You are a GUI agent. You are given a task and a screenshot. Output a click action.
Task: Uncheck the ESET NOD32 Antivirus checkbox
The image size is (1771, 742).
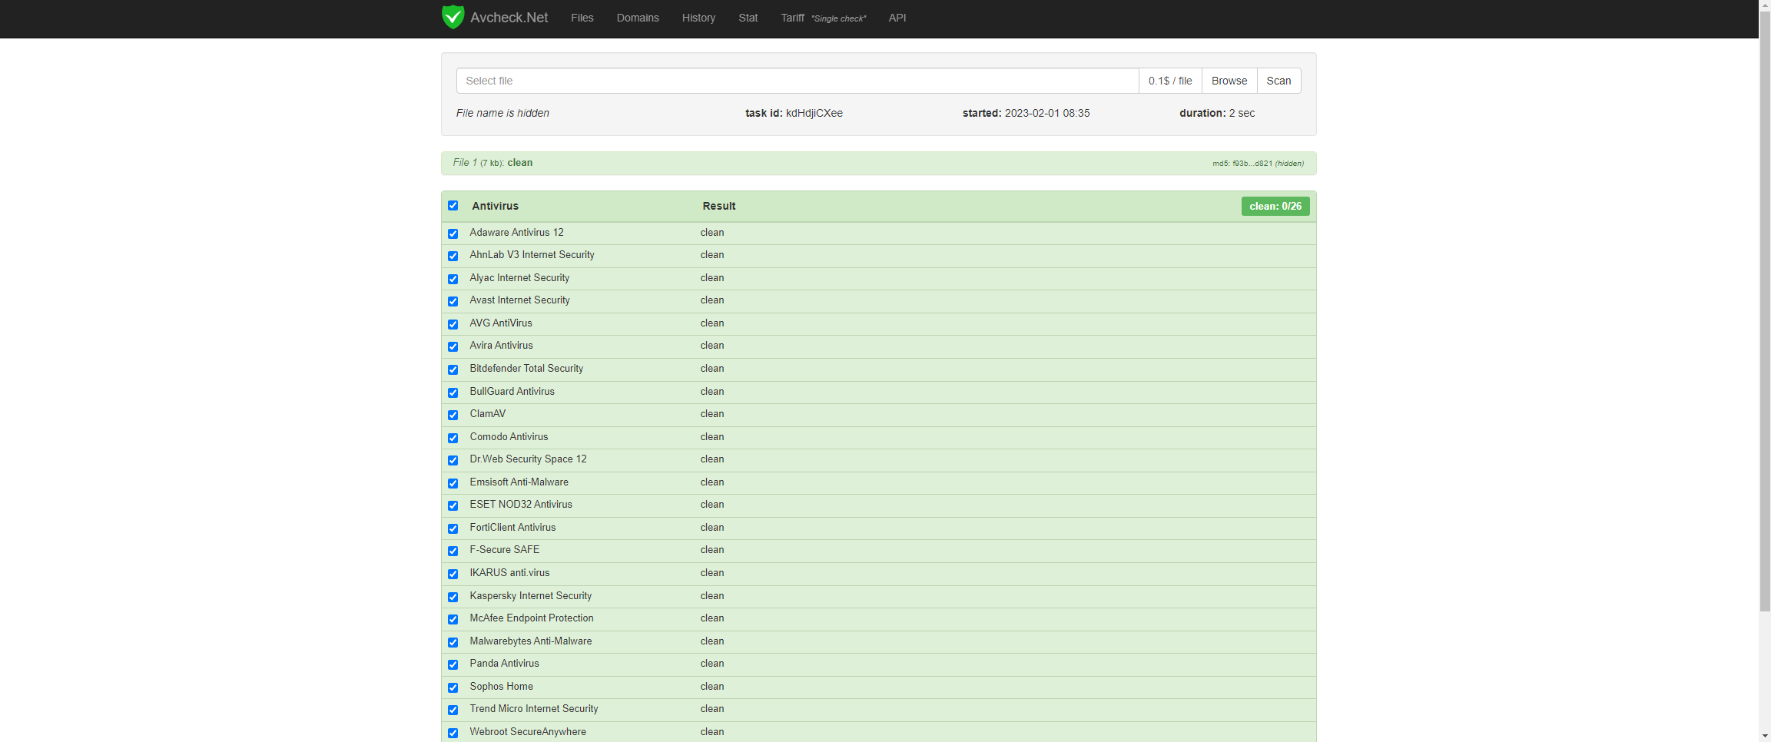(x=453, y=505)
